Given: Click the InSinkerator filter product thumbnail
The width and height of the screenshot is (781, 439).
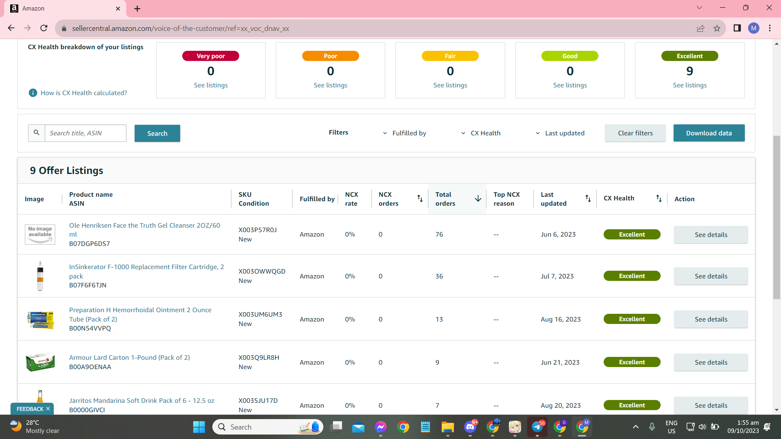Looking at the screenshot, I should pyautogui.click(x=40, y=276).
